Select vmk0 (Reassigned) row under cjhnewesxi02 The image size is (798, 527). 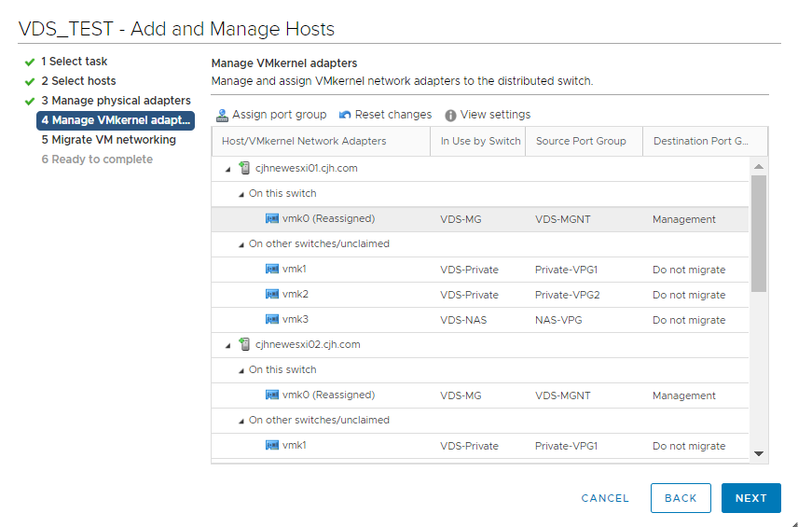(480, 395)
